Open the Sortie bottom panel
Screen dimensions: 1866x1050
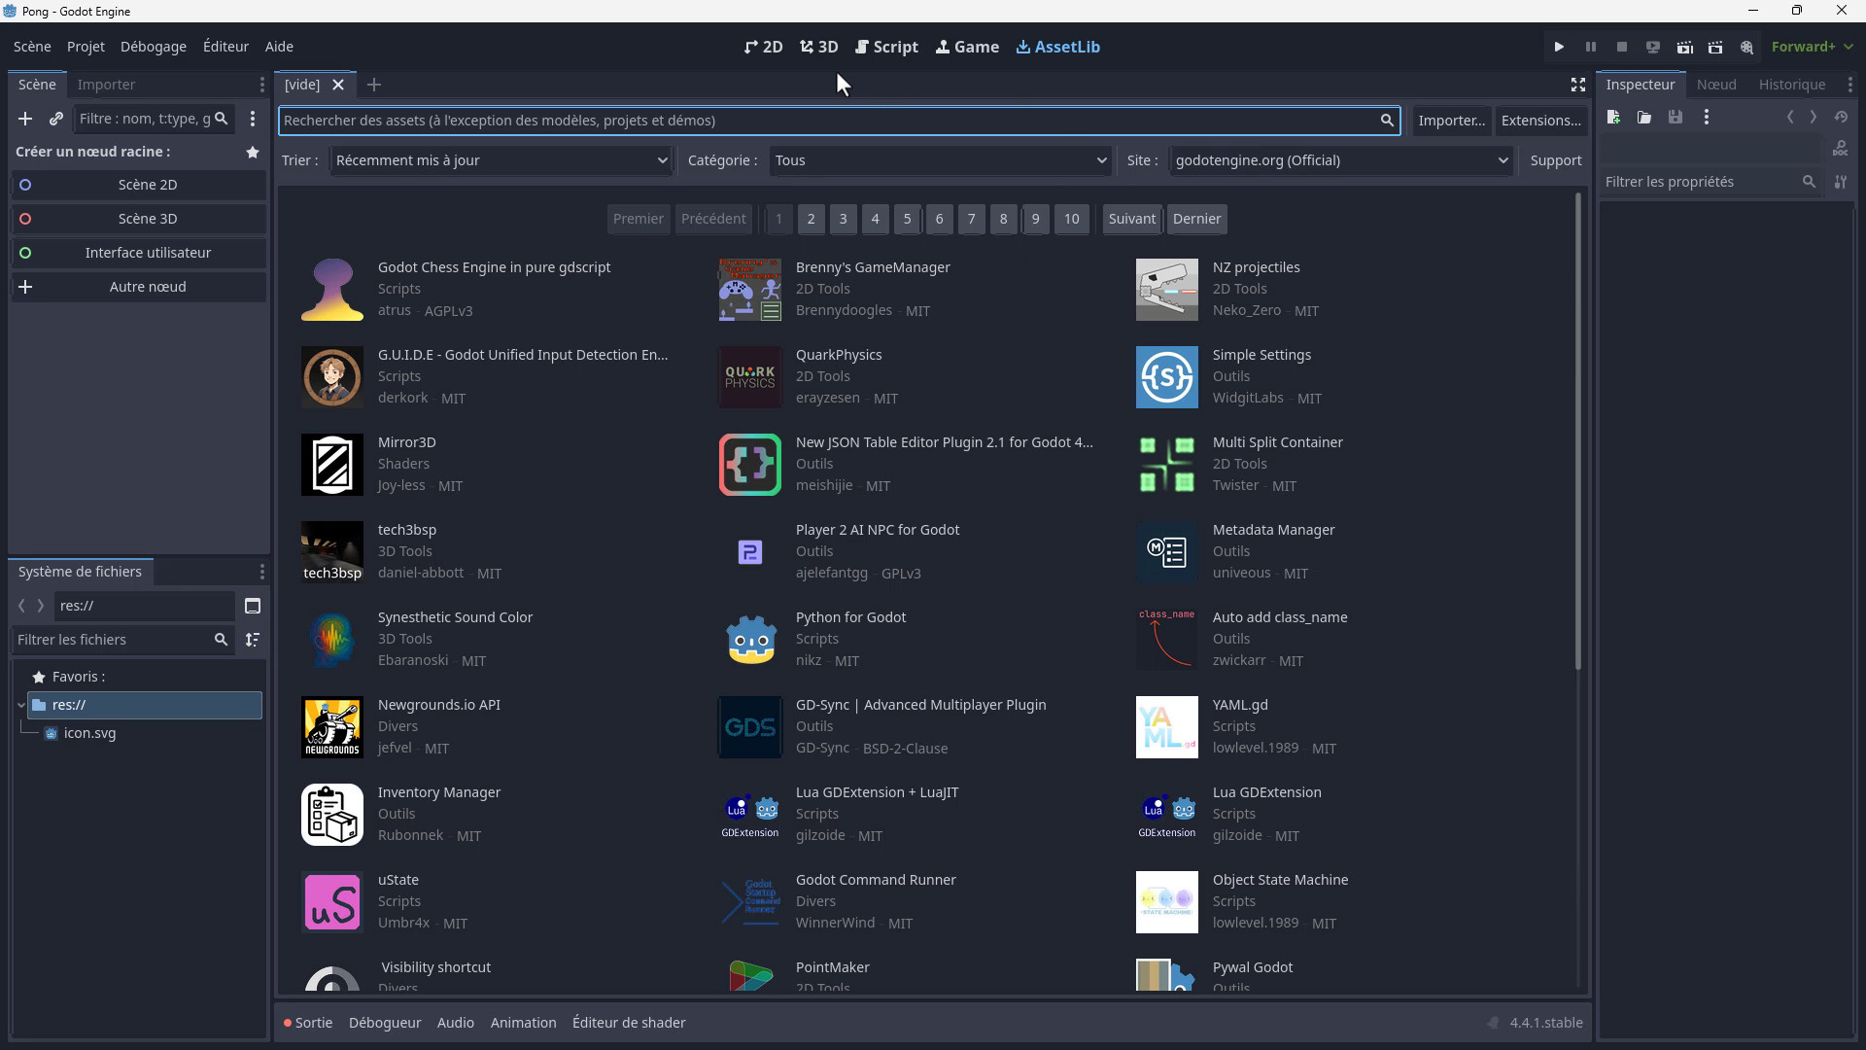pyautogui.click(x=308, y=1023)
